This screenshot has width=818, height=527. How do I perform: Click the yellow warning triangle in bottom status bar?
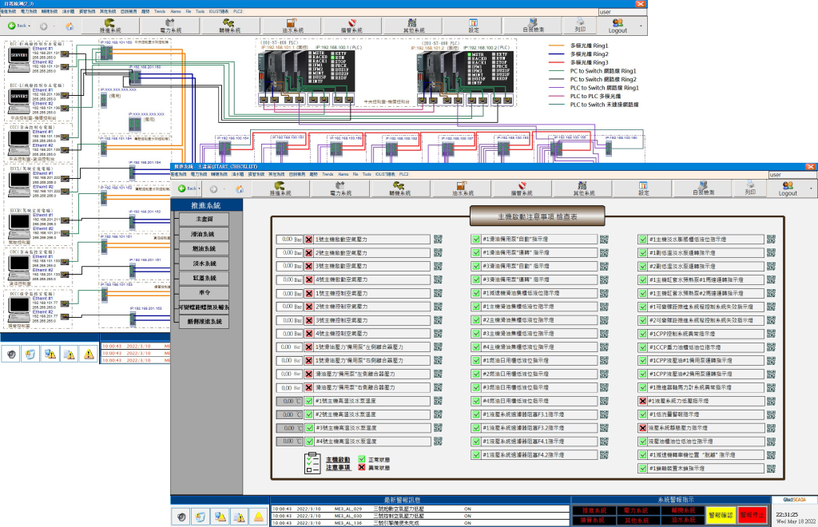point(257,517)
